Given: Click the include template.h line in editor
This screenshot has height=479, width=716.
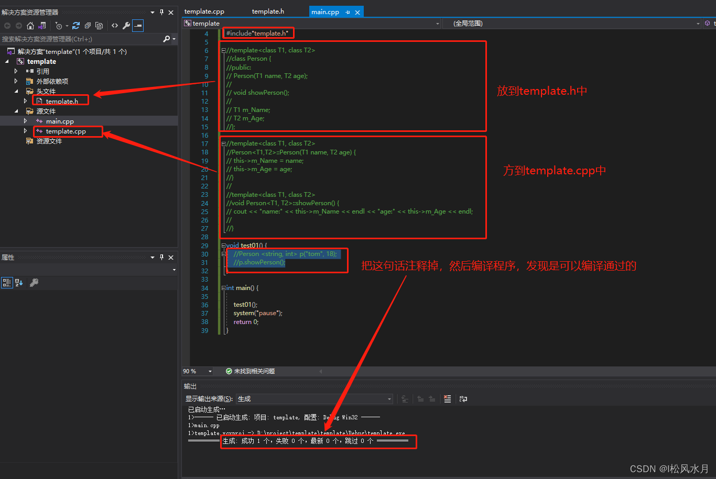Looking at the screenshot, I should tap(257, 34).
